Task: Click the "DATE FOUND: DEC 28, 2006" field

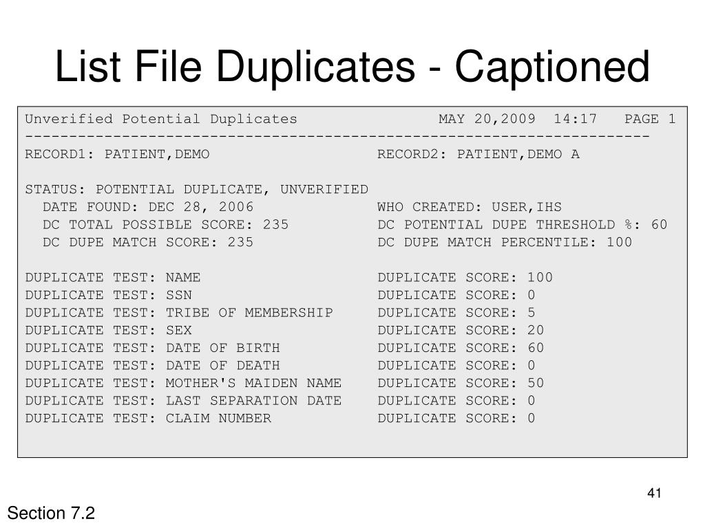Action: point(148,207)
